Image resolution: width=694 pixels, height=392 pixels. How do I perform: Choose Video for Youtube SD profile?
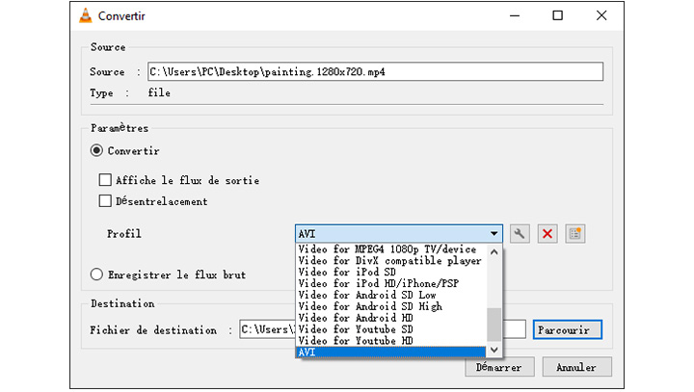pos(391,329)
